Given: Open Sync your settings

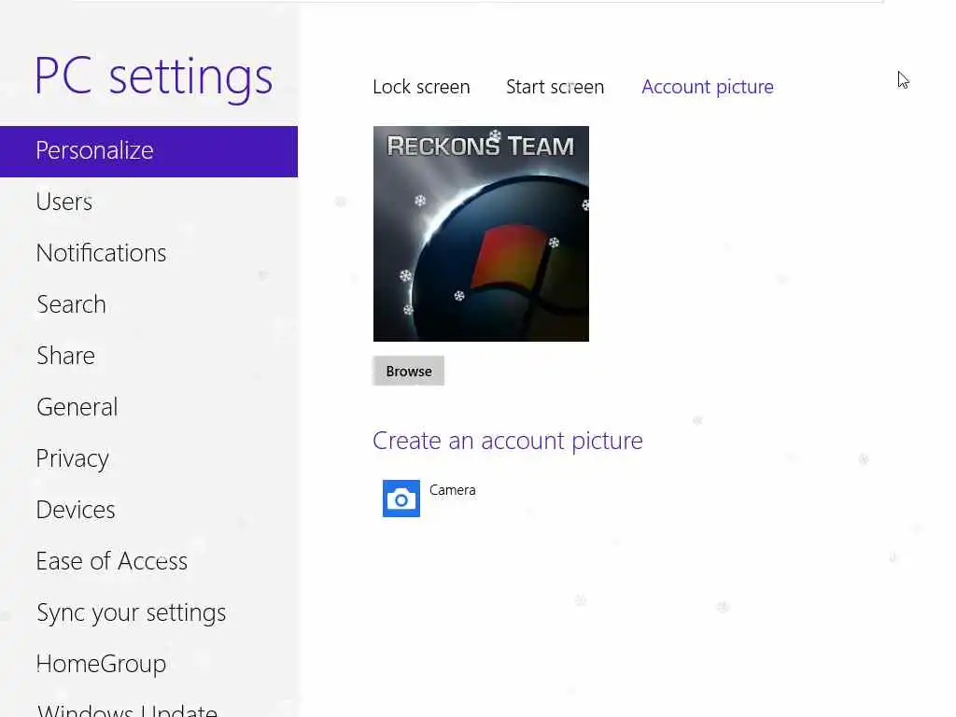Looking at the screenshot, I should pos(131,613).
